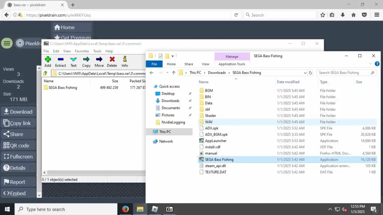This screenshot has width=383, height=215.
Task: Click the Firefox bookmark star icon
Action: pyautogui.click(x=323, y=15)
